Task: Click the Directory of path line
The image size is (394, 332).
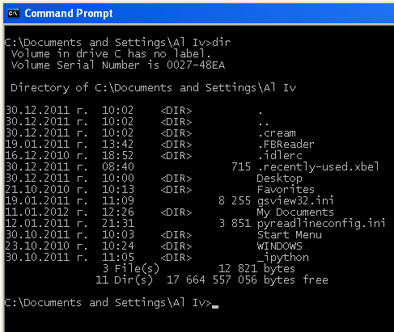Action: point(154,88)
